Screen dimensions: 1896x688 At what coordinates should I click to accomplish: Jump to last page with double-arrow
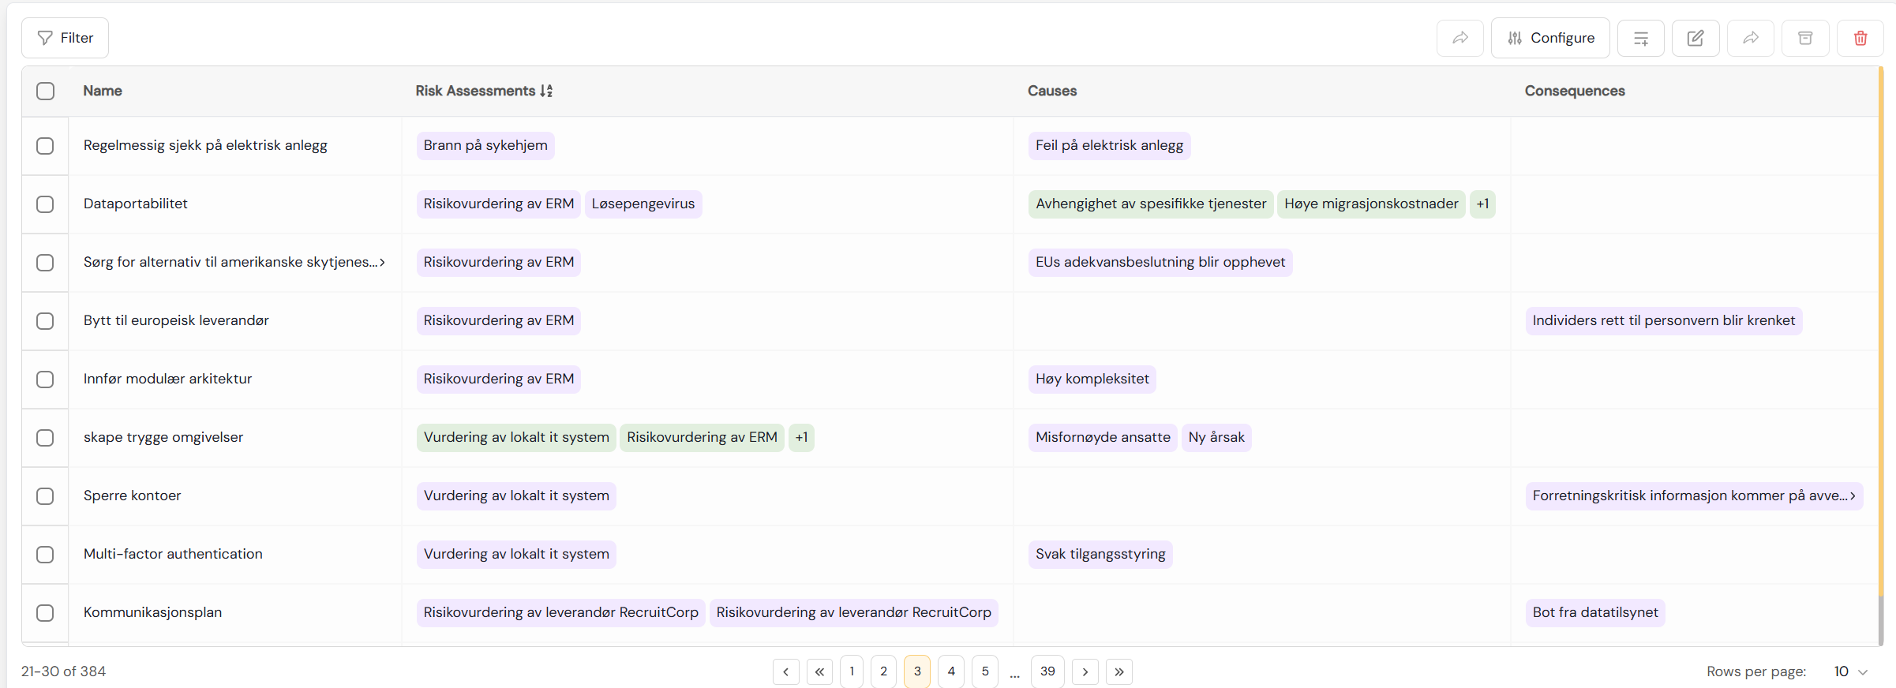pyautogui.click(x=1118, y=671)
